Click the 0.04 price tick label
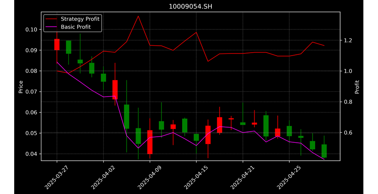The image size is (378, 194). pyautogui.click(x=31, y=154)
